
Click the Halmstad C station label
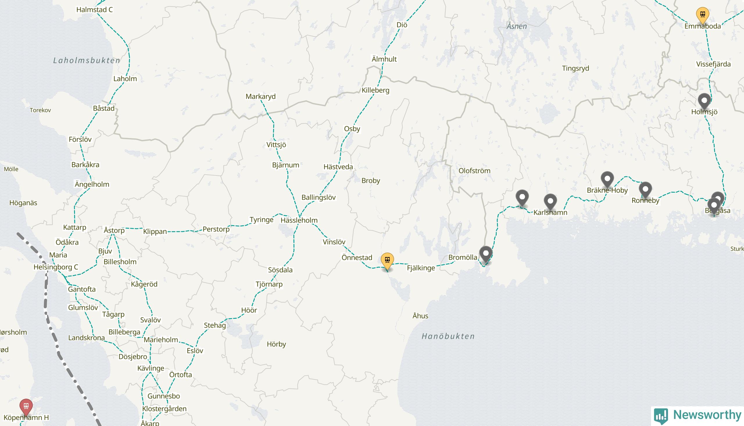[94, 10]
